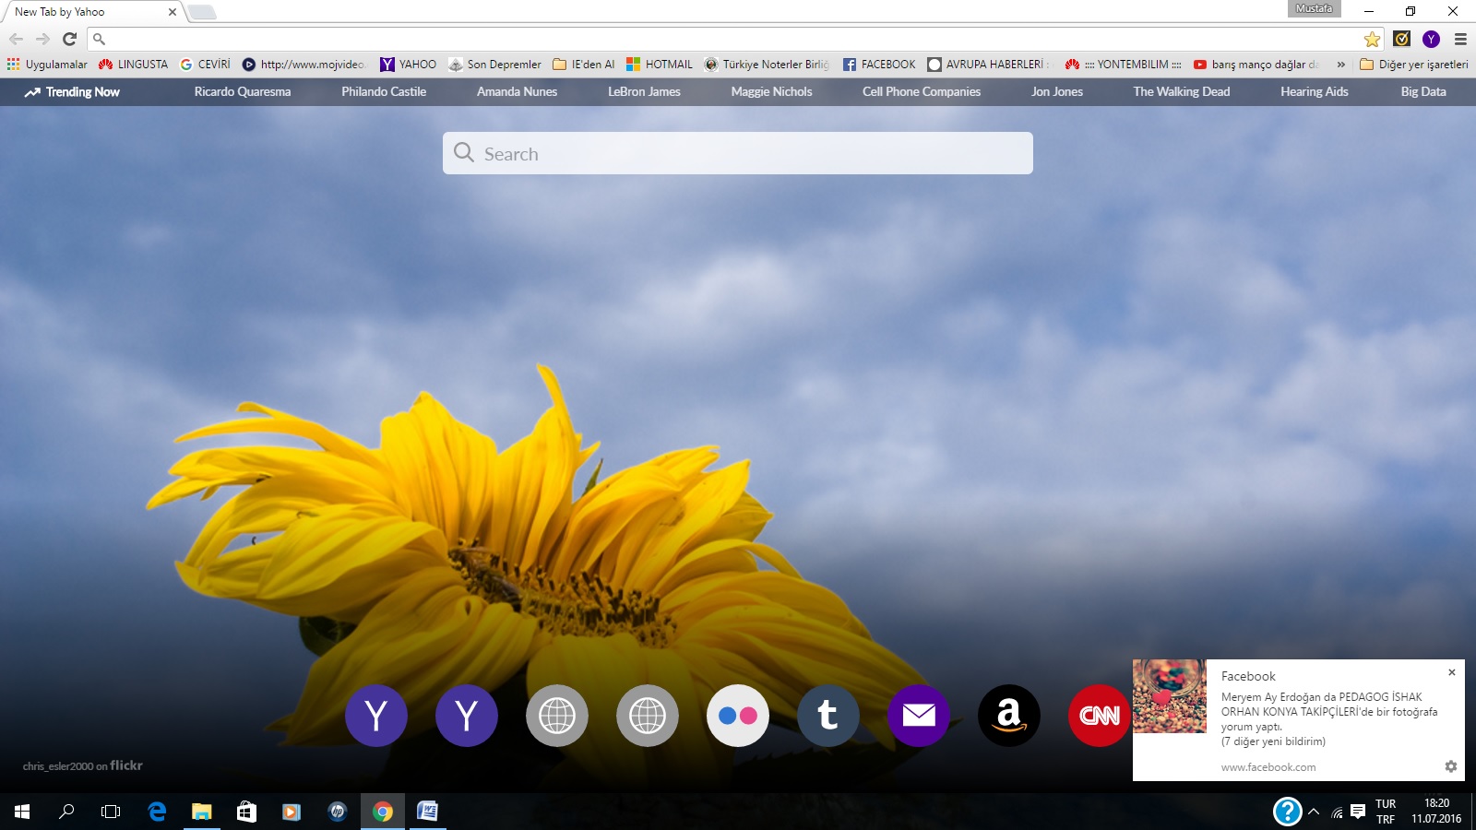Open Windows Store from taskbar
This screenshot has height=830, width=1476.
[x=246, y=812]
